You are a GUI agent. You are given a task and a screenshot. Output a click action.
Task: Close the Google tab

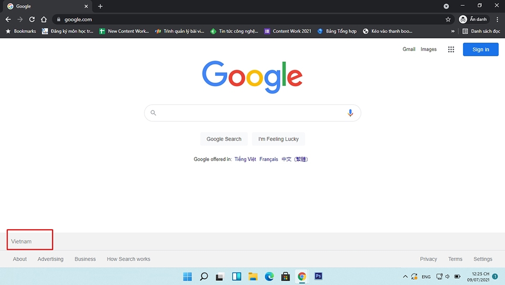[x=86, y=6]
